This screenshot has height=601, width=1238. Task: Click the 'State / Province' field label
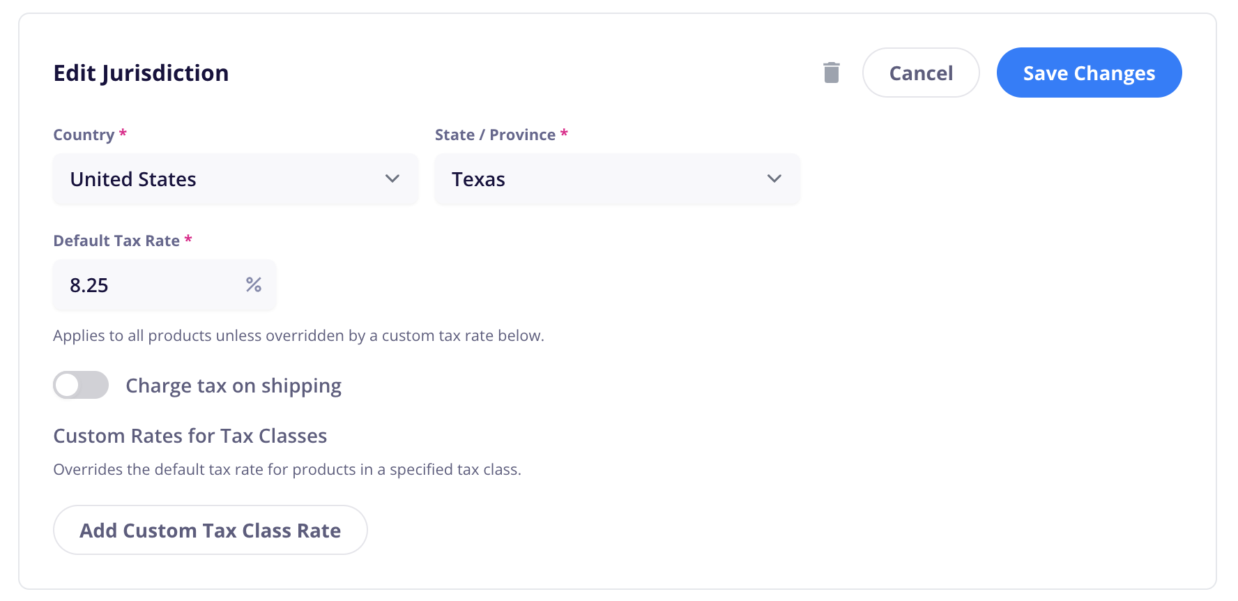point(495,135)
